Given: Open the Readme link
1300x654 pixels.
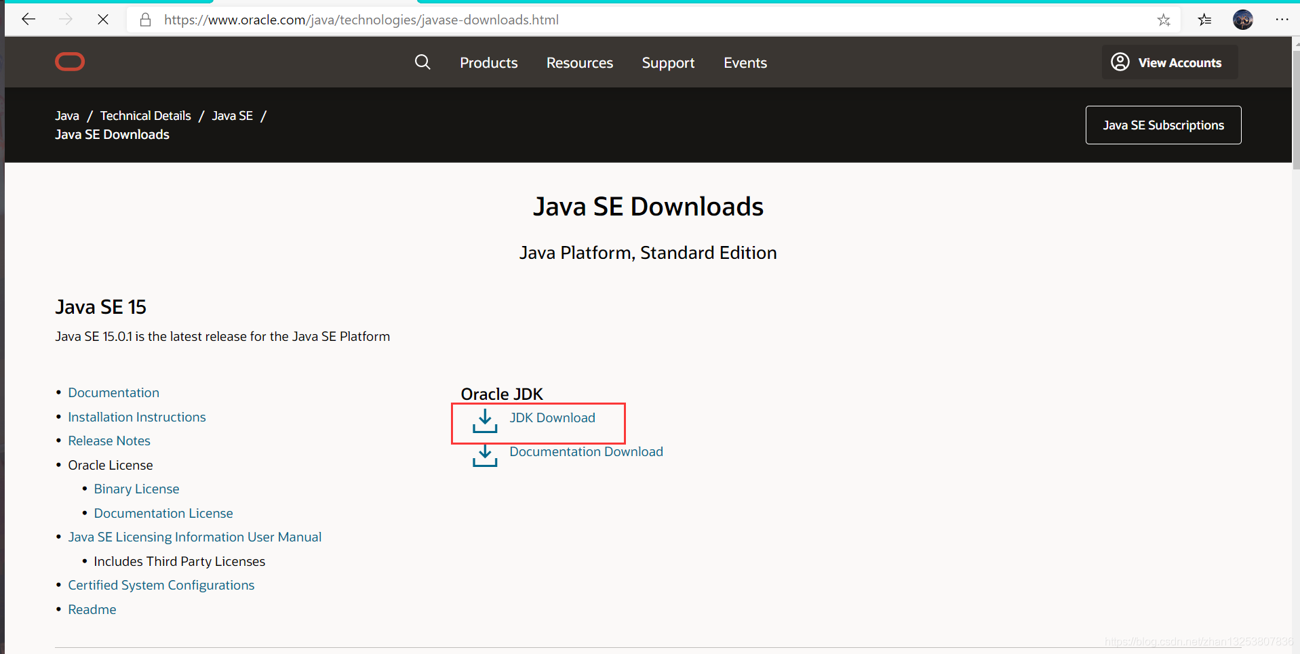Looking at the screenshot, I should 92,609.
